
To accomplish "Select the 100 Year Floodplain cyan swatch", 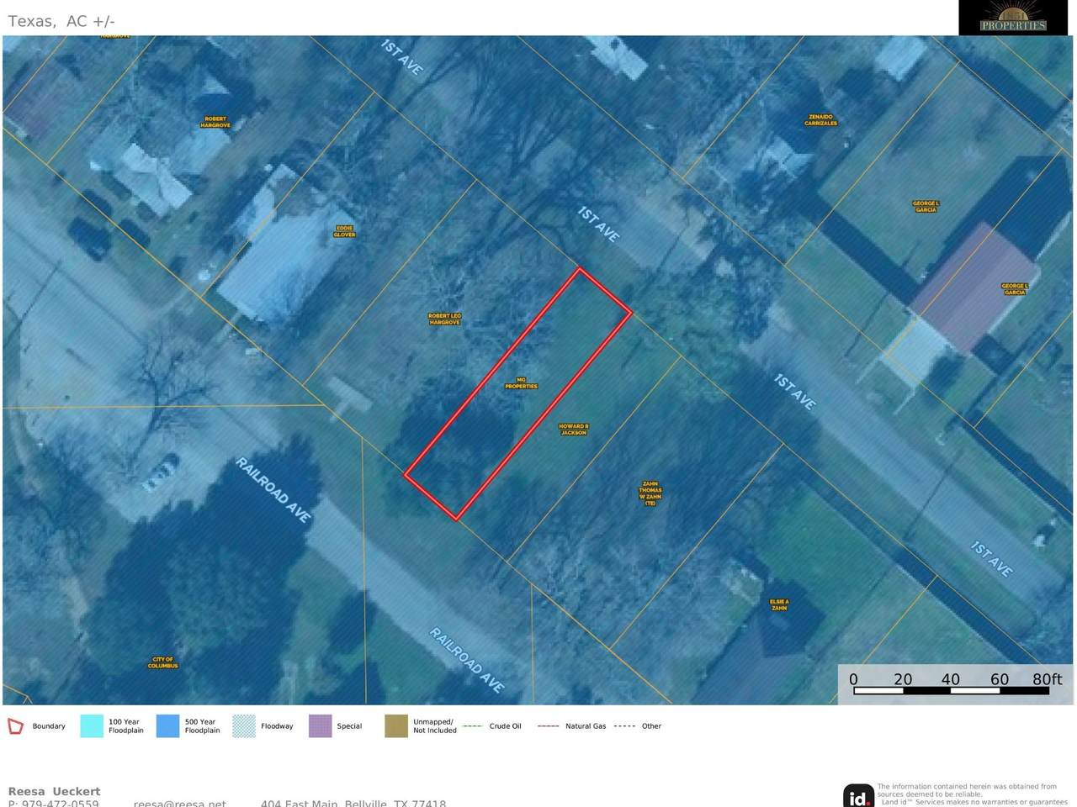I will pos(92,726).
